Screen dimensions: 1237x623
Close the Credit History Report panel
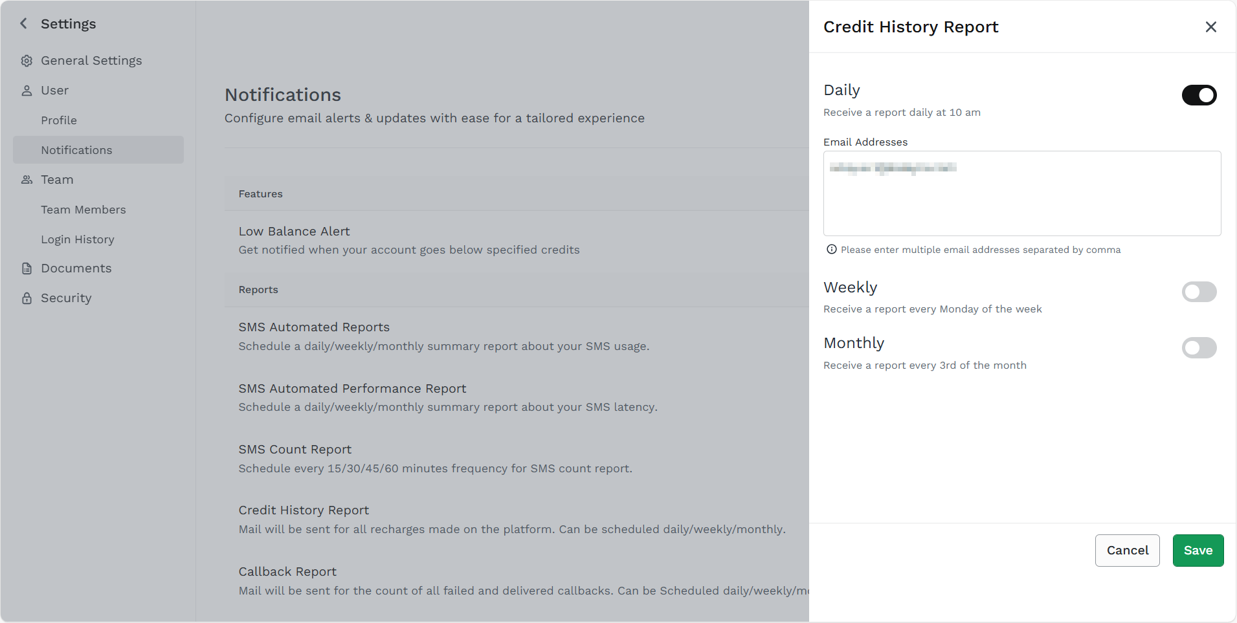coord(1210,27)
